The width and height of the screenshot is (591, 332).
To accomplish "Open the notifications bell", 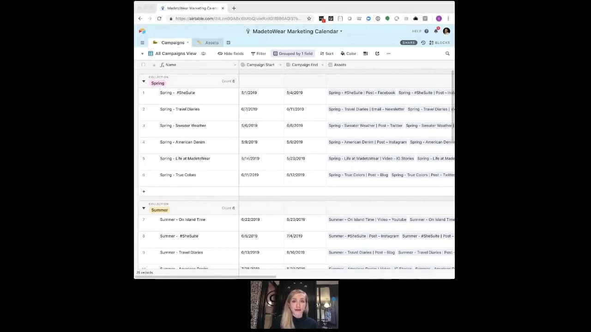I will pos(436,31).
